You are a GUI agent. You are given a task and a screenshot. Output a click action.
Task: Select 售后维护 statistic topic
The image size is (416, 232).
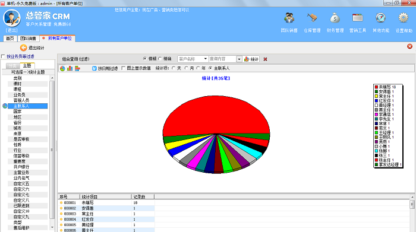coord(27,228)
